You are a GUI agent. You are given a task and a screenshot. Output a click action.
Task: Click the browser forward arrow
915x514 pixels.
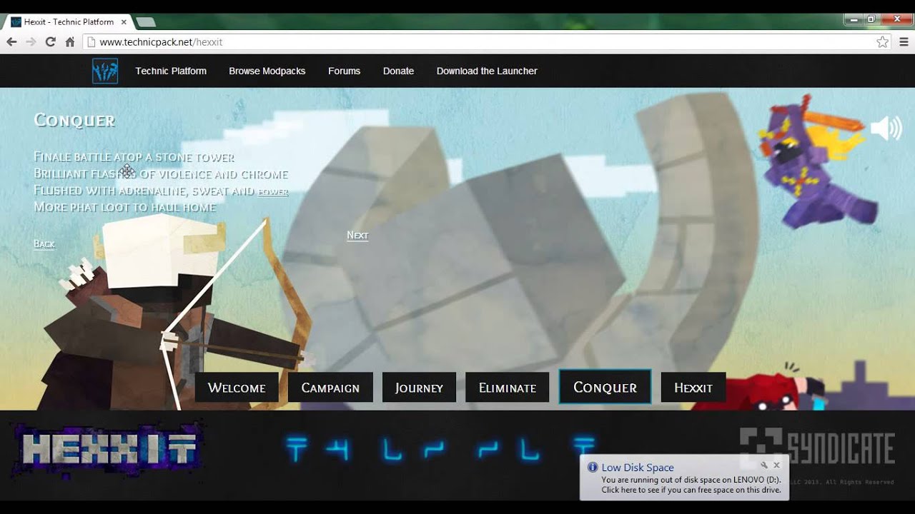pos(31,42)
